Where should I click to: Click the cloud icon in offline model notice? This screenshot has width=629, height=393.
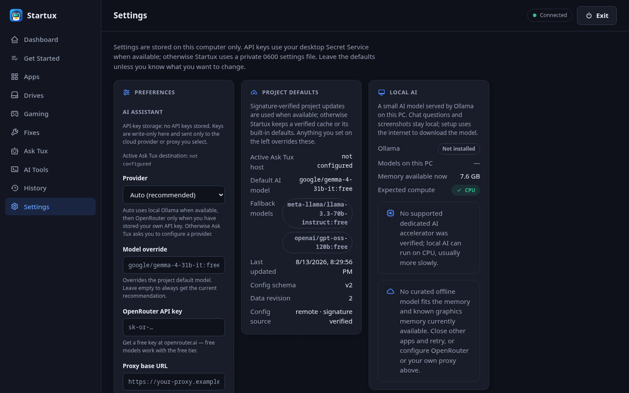[391, 291]
